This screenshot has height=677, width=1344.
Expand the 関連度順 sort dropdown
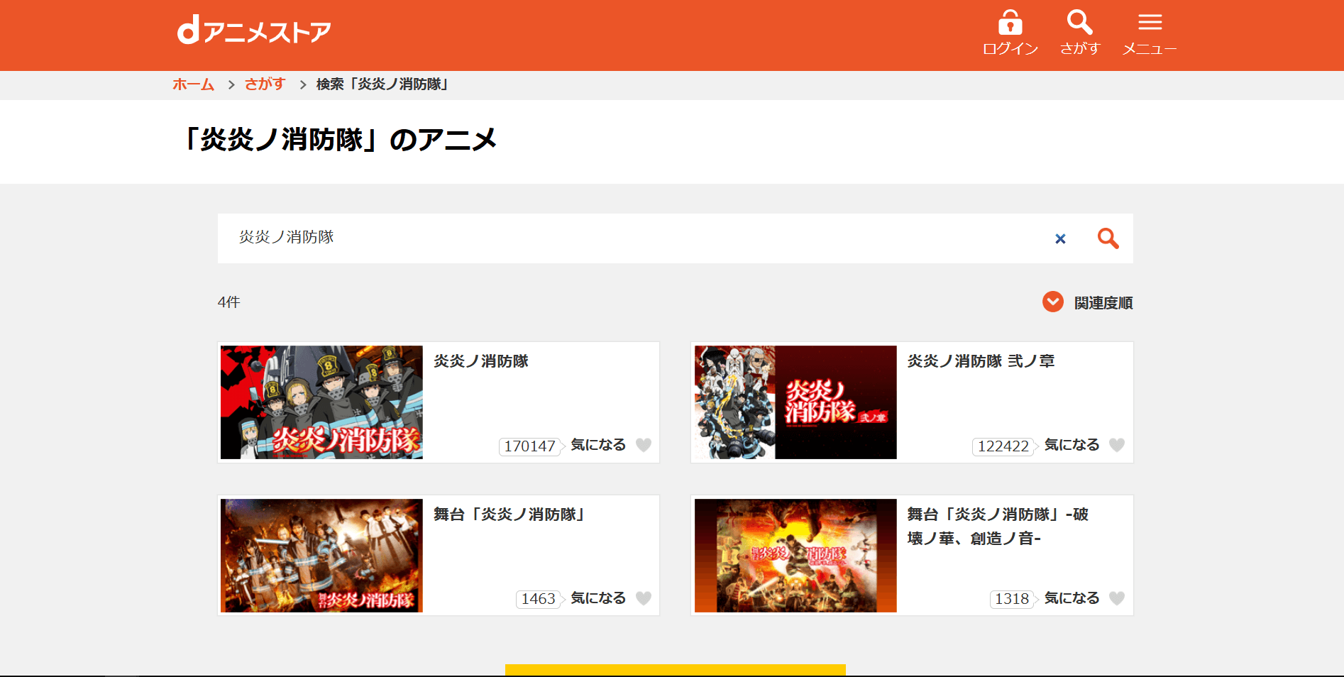[x=1088, y=302]
